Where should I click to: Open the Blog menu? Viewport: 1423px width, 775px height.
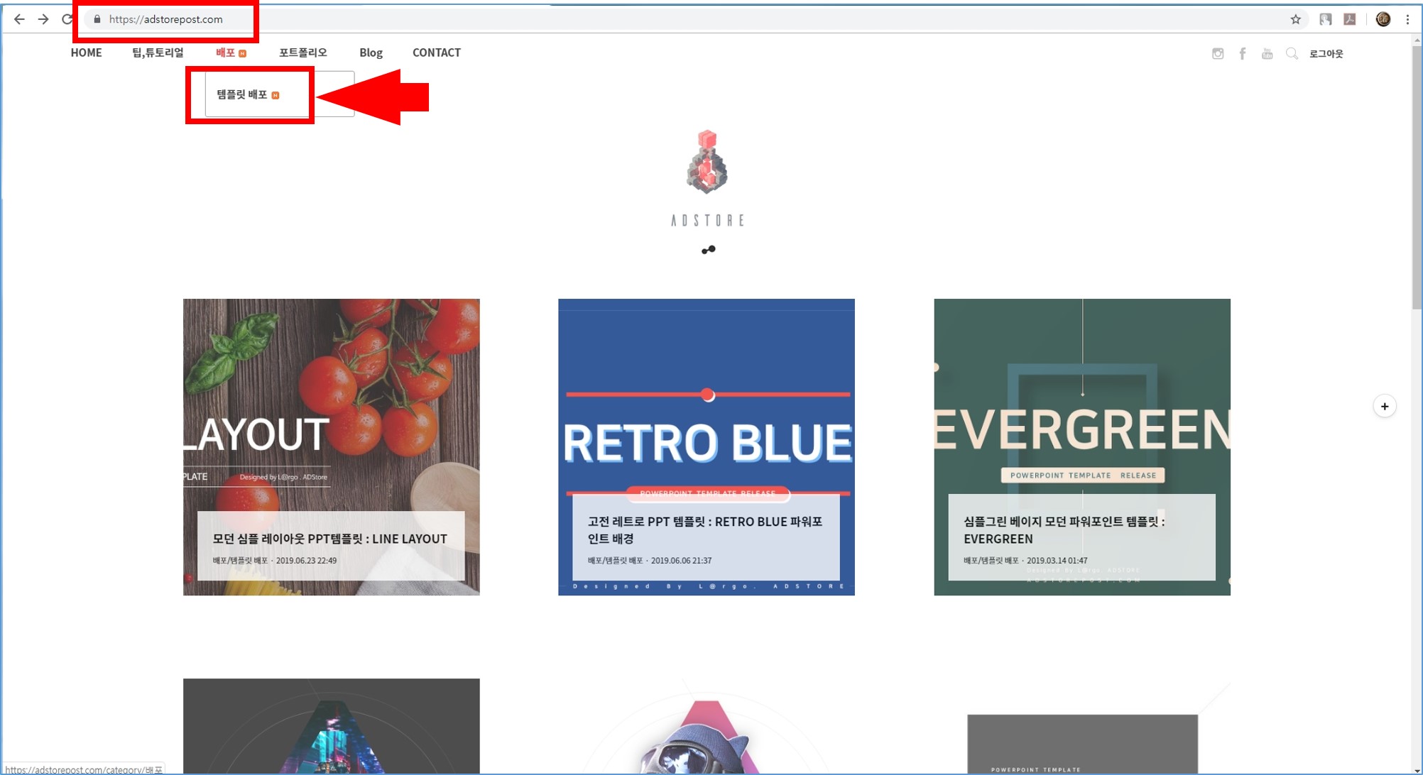[371, 53]
